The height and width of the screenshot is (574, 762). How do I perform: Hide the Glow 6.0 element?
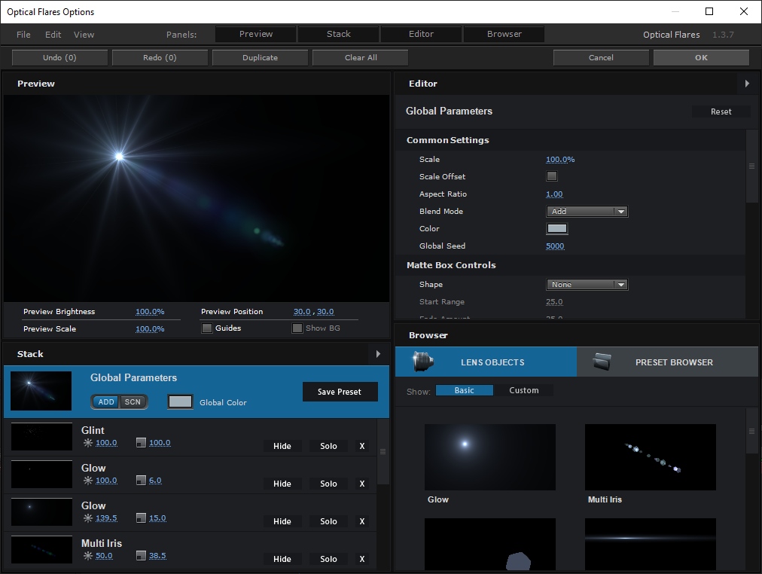(282, 484)
